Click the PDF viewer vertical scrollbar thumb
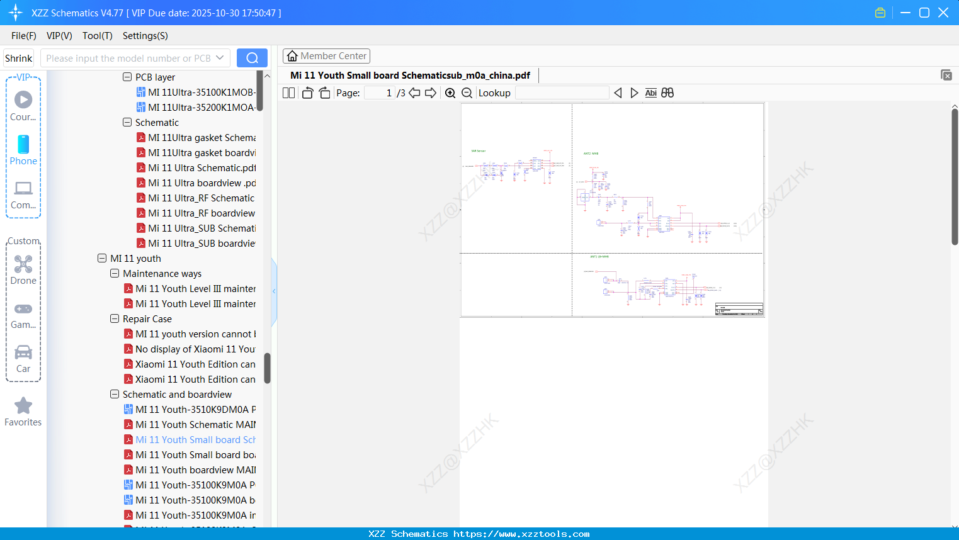Viewport: 959px width, 540px height. tap(955, 177)
